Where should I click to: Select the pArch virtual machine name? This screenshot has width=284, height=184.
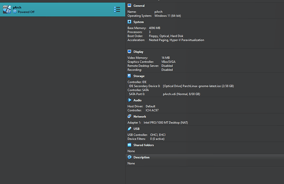(x=17, y=7)
